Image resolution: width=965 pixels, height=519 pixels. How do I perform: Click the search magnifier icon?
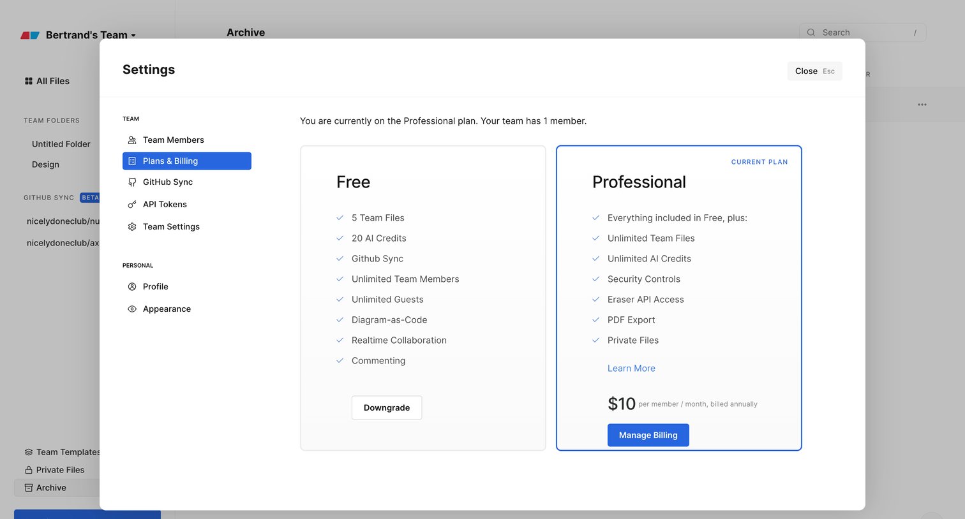[811, 33]
